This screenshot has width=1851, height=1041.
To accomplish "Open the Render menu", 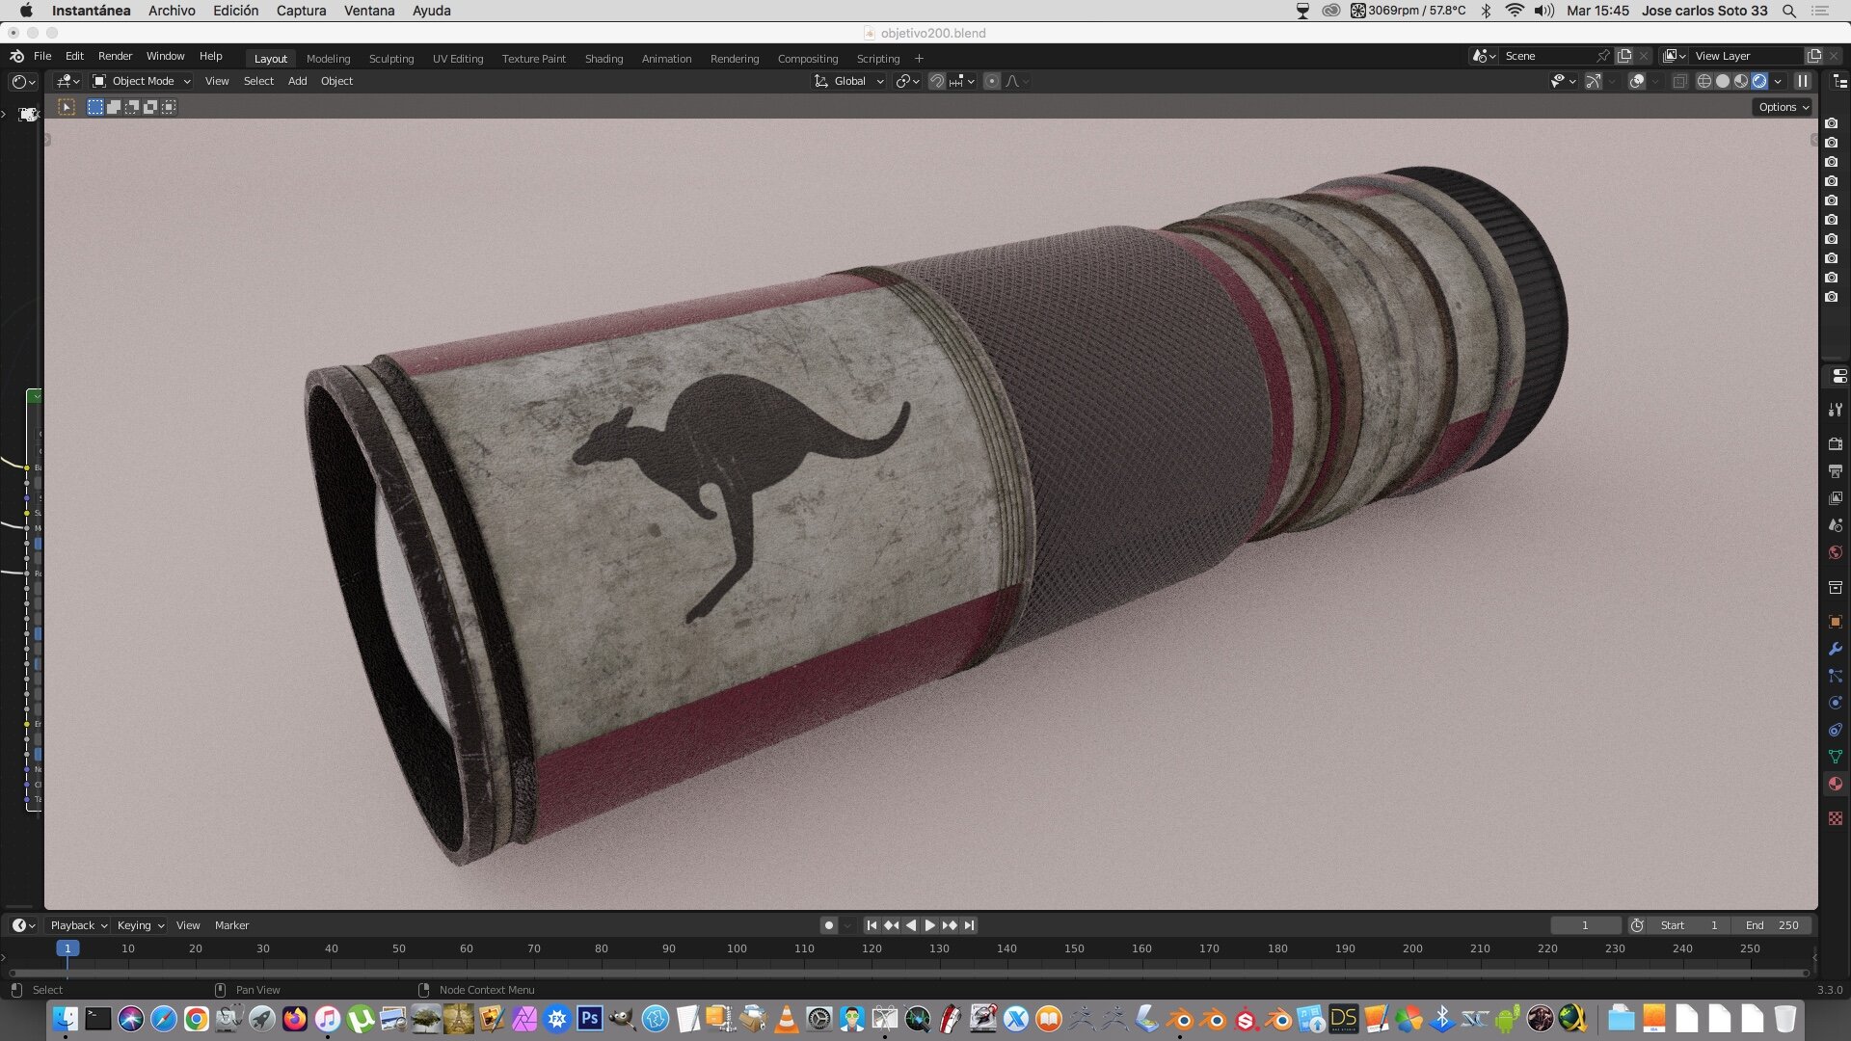I will pyautogui.click(x=115, y=56).
